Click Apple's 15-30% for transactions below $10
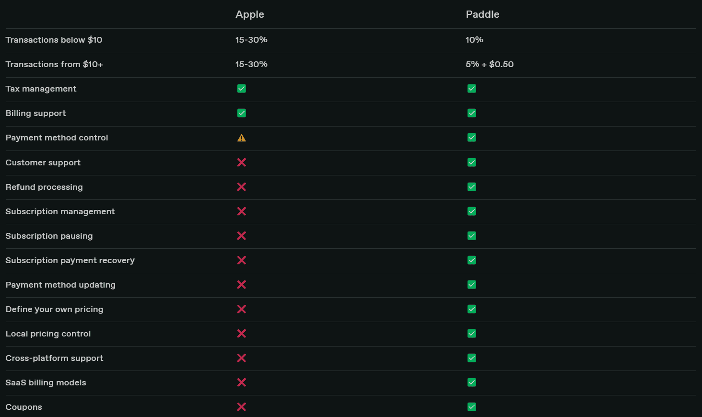This screenshot has height=417, width=702. click(x=251, y=40)
